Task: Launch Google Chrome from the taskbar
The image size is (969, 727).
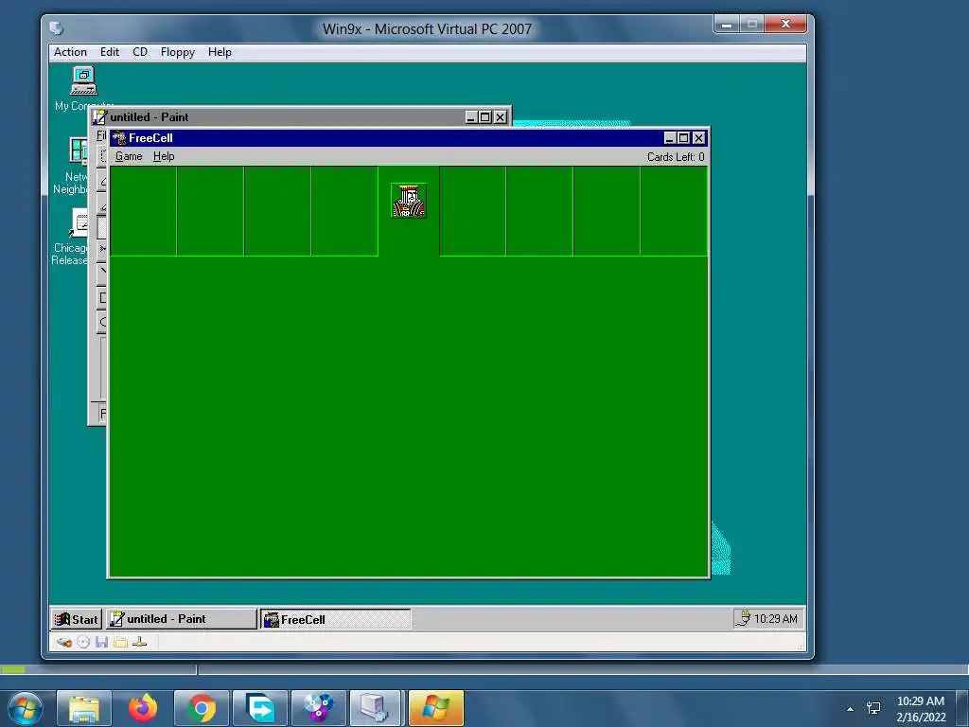Action: (x=202, y=708)
